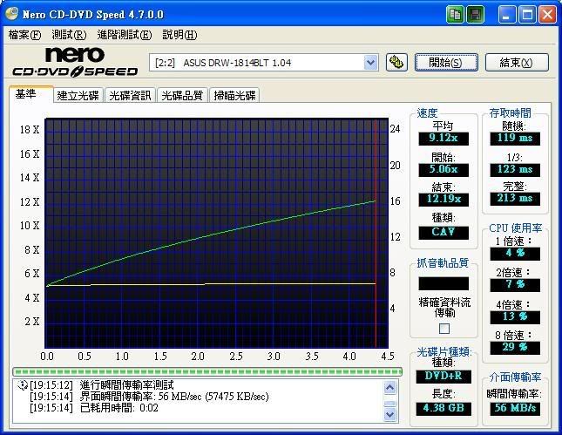The width and height of the screenshot is (562, 435).
Task: Open the 說明(H) menu
Action: click(179, 35)
